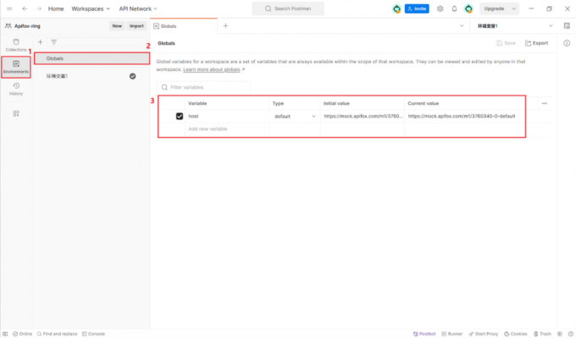Click the Search Postman field
576x338 pixels.
288,8
